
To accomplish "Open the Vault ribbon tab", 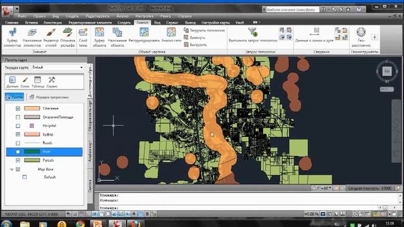I will click(x=239, y=23).
